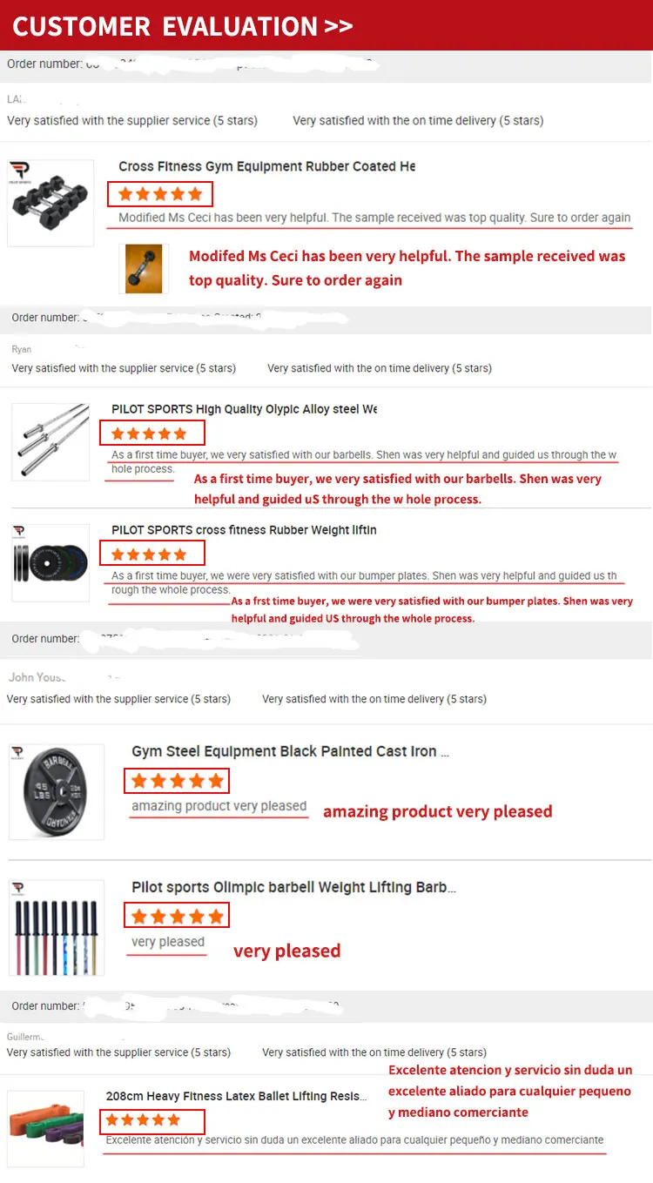Screen dimensions: 653x1183
Task: Open the colored barbells product thumbnail
Action: click(57, 928)
